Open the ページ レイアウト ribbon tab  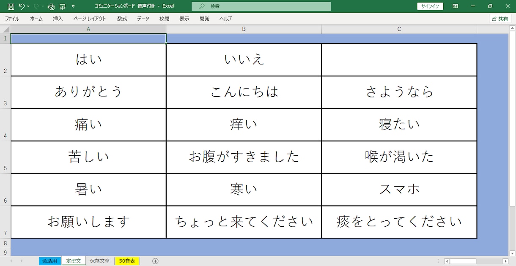(x=90, y=19)
